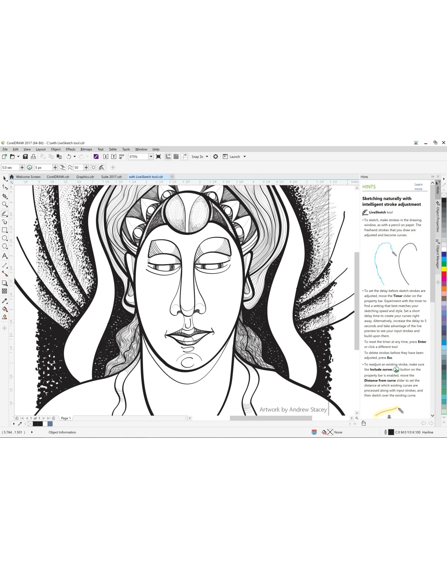Open the Launch dropdown

(245, 156)
